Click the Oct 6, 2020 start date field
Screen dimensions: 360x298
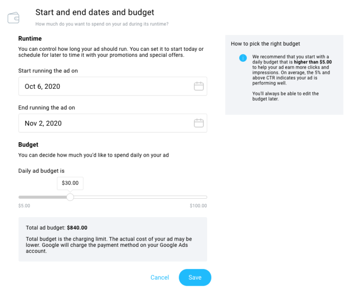[113, 86]
